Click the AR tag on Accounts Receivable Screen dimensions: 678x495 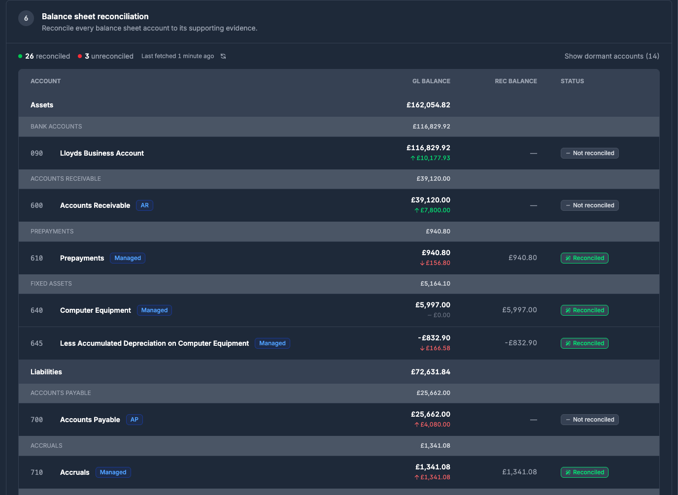click(144, 205)
